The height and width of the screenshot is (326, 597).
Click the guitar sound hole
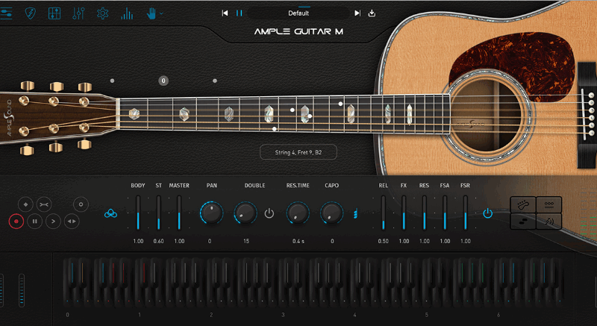point(489,116)
